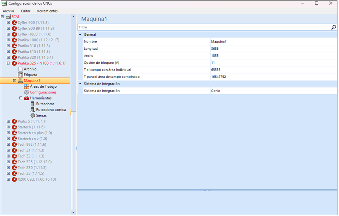
Task: Click the Ruteadoras router bit icon
Action: pos(33,104)
